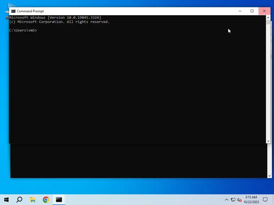The height and width of the screenshot is (205, 274).
Task: Maximize the Command Prompt window
Action: click(x=252, y=11)
